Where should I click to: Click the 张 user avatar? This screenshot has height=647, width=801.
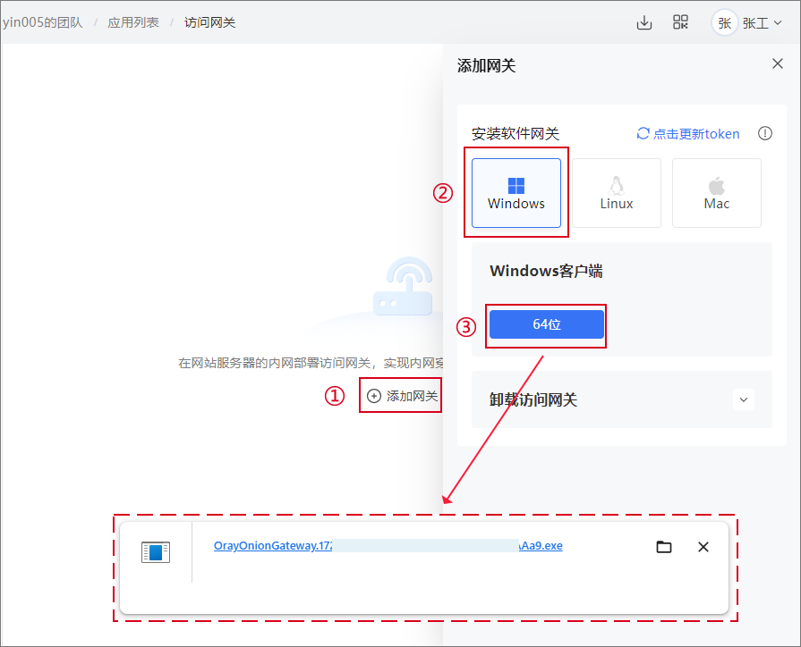point(724,23)
